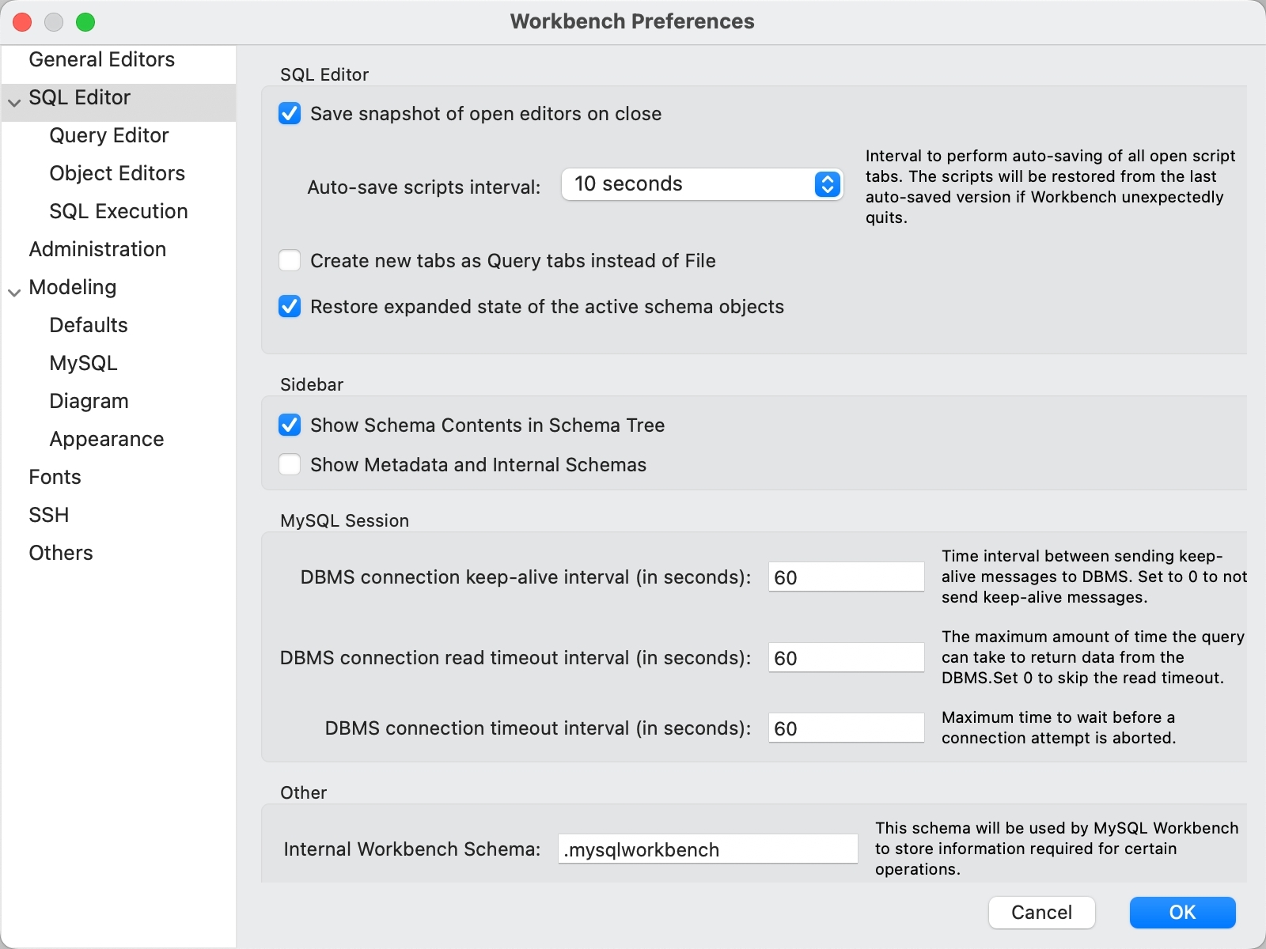Collapse the SQL Editor section in sidebar

(13, 100)
